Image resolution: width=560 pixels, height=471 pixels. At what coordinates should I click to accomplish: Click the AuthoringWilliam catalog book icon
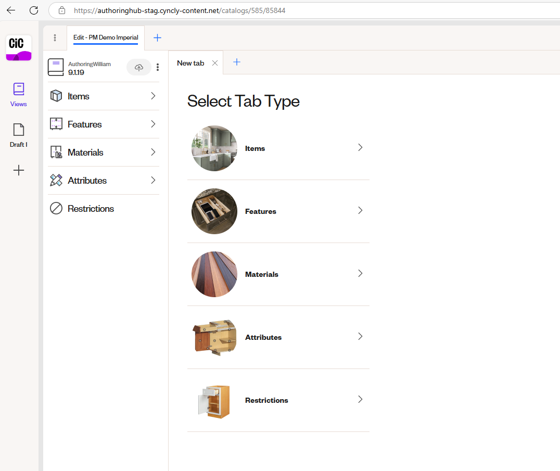[56, 67]
